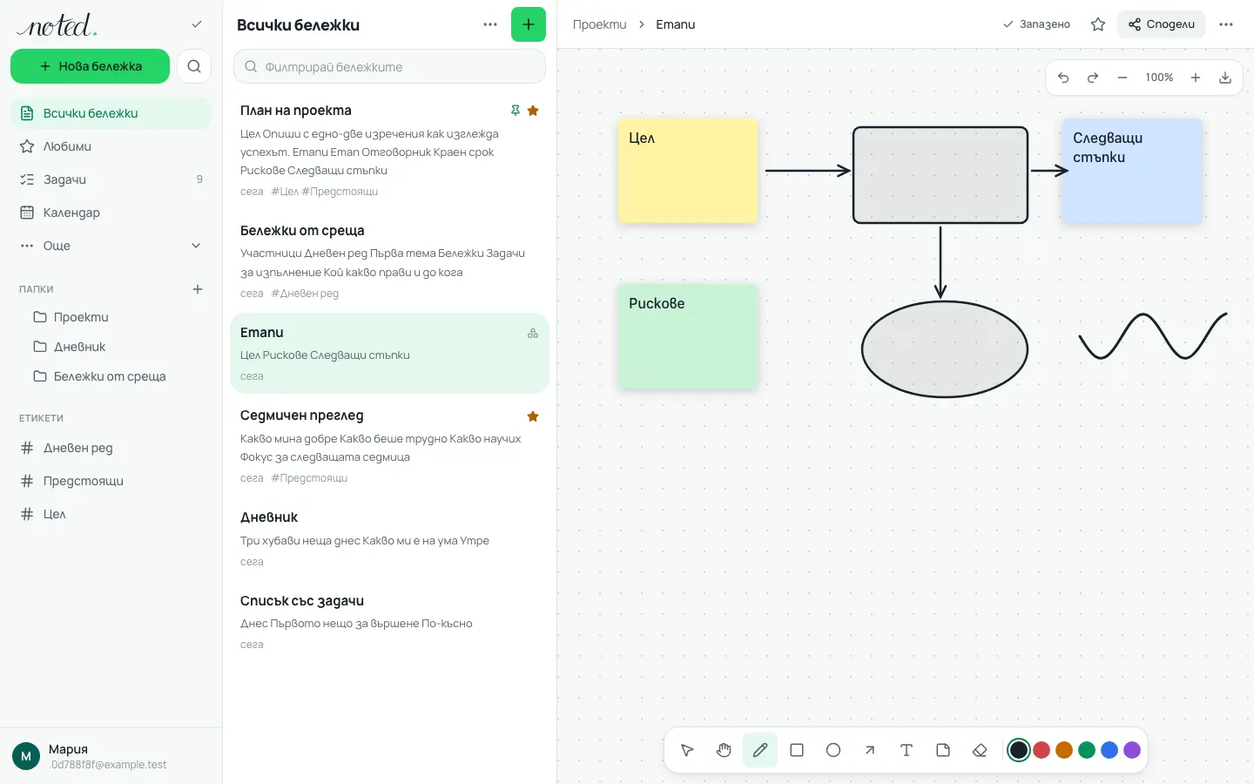The image size is (1254, 784).
Task: Select the hand pan tool
Action: pyautogui.click(x=724, y=750)
